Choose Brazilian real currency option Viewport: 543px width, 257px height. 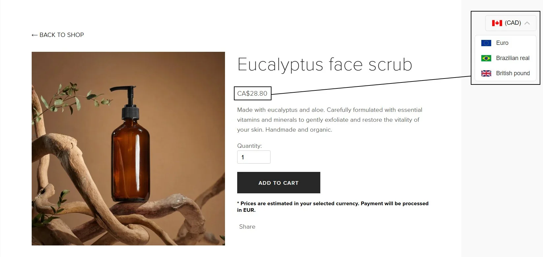505,58
